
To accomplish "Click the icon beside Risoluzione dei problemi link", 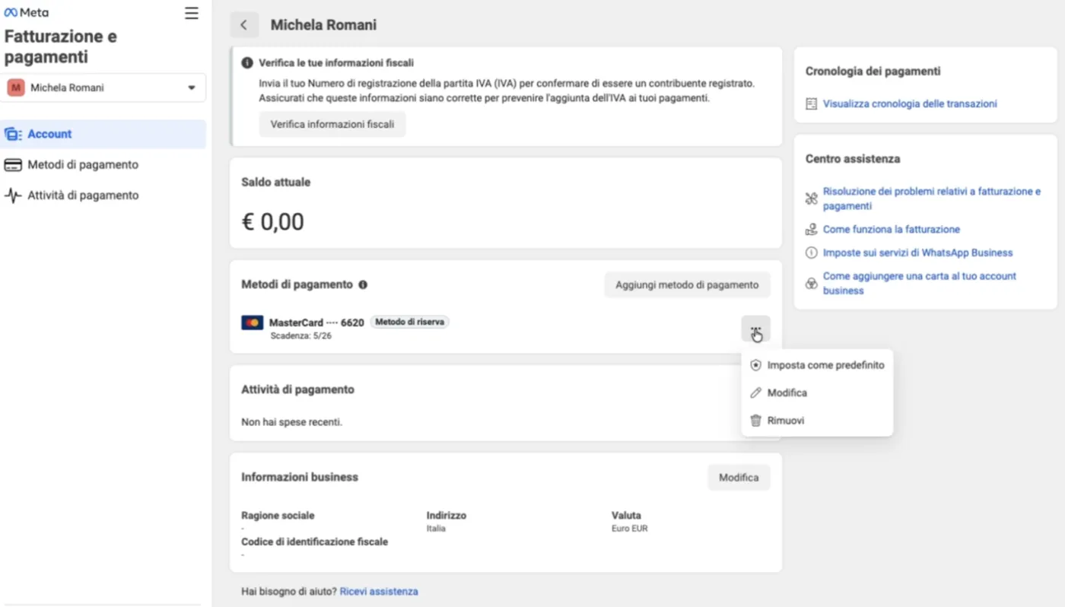I will tap(811, 199).
